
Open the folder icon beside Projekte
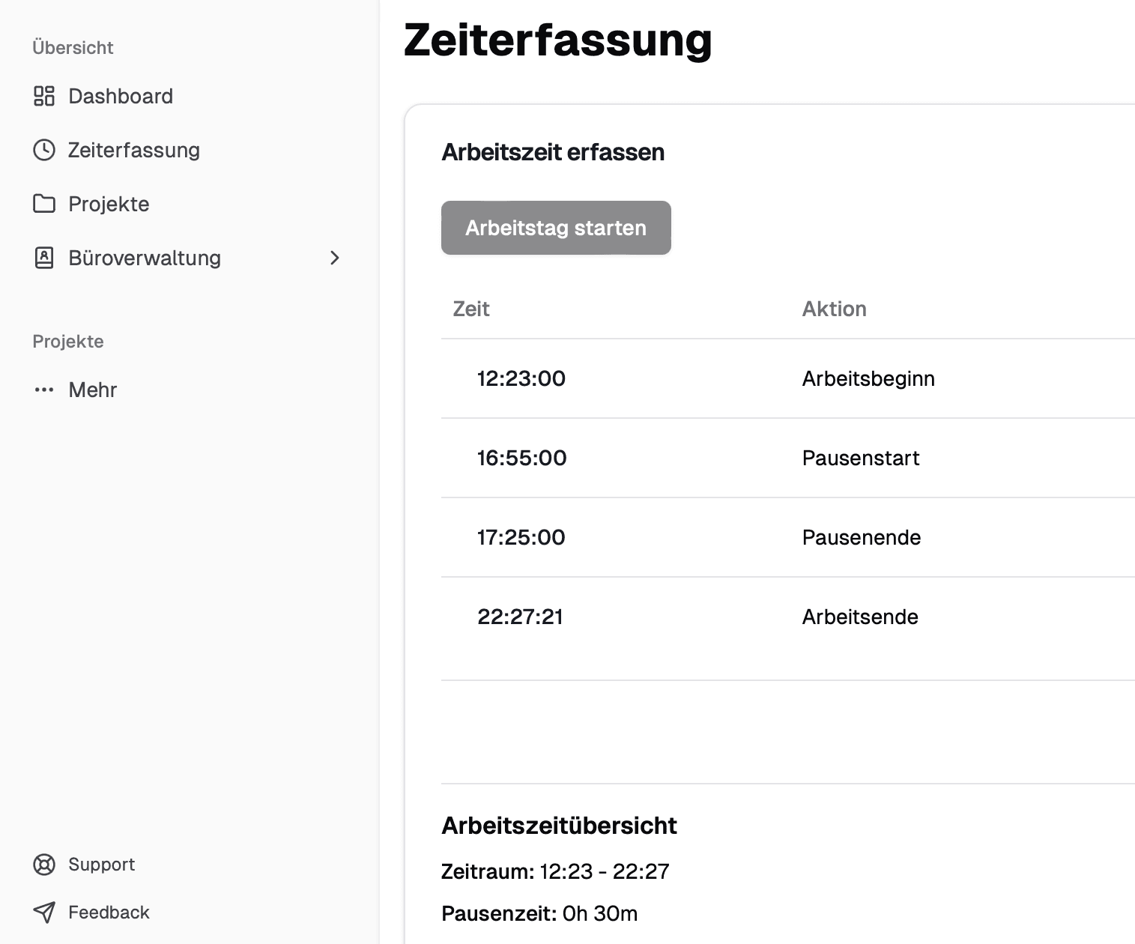pos(44,203)
